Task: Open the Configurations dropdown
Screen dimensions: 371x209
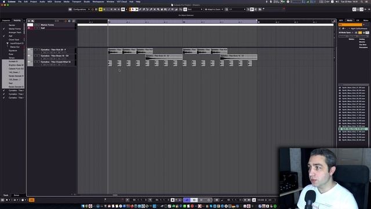Action: tap(81, 9)
